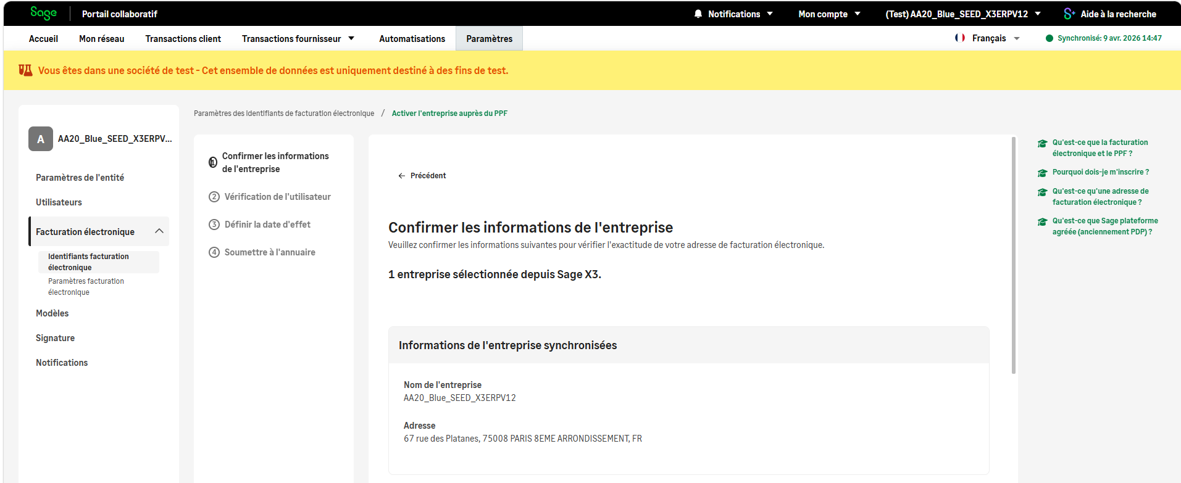Click the Précédent back link
The height and width of the screenshot is (483, 1181).
pyautogui.click(x=422, y=176)
